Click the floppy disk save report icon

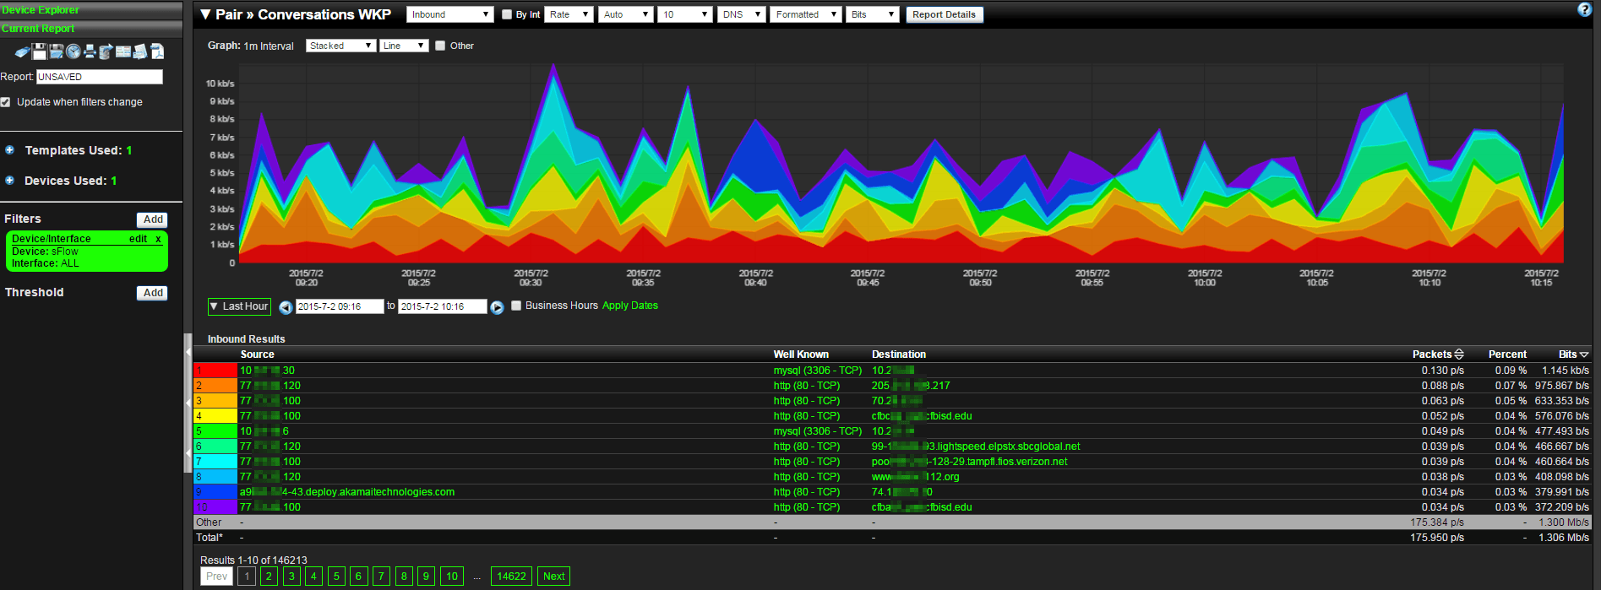pyautogui.click(x=40, y=51)
